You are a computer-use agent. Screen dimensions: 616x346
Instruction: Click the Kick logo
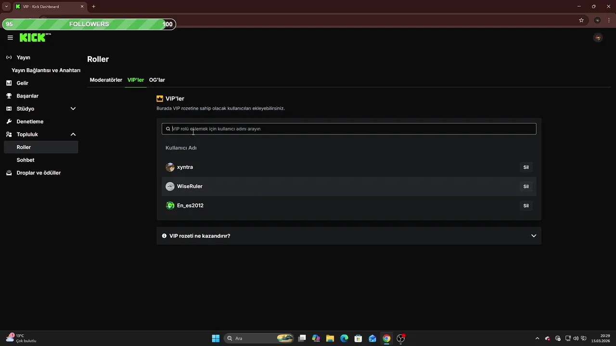click(x=35, y=37)
